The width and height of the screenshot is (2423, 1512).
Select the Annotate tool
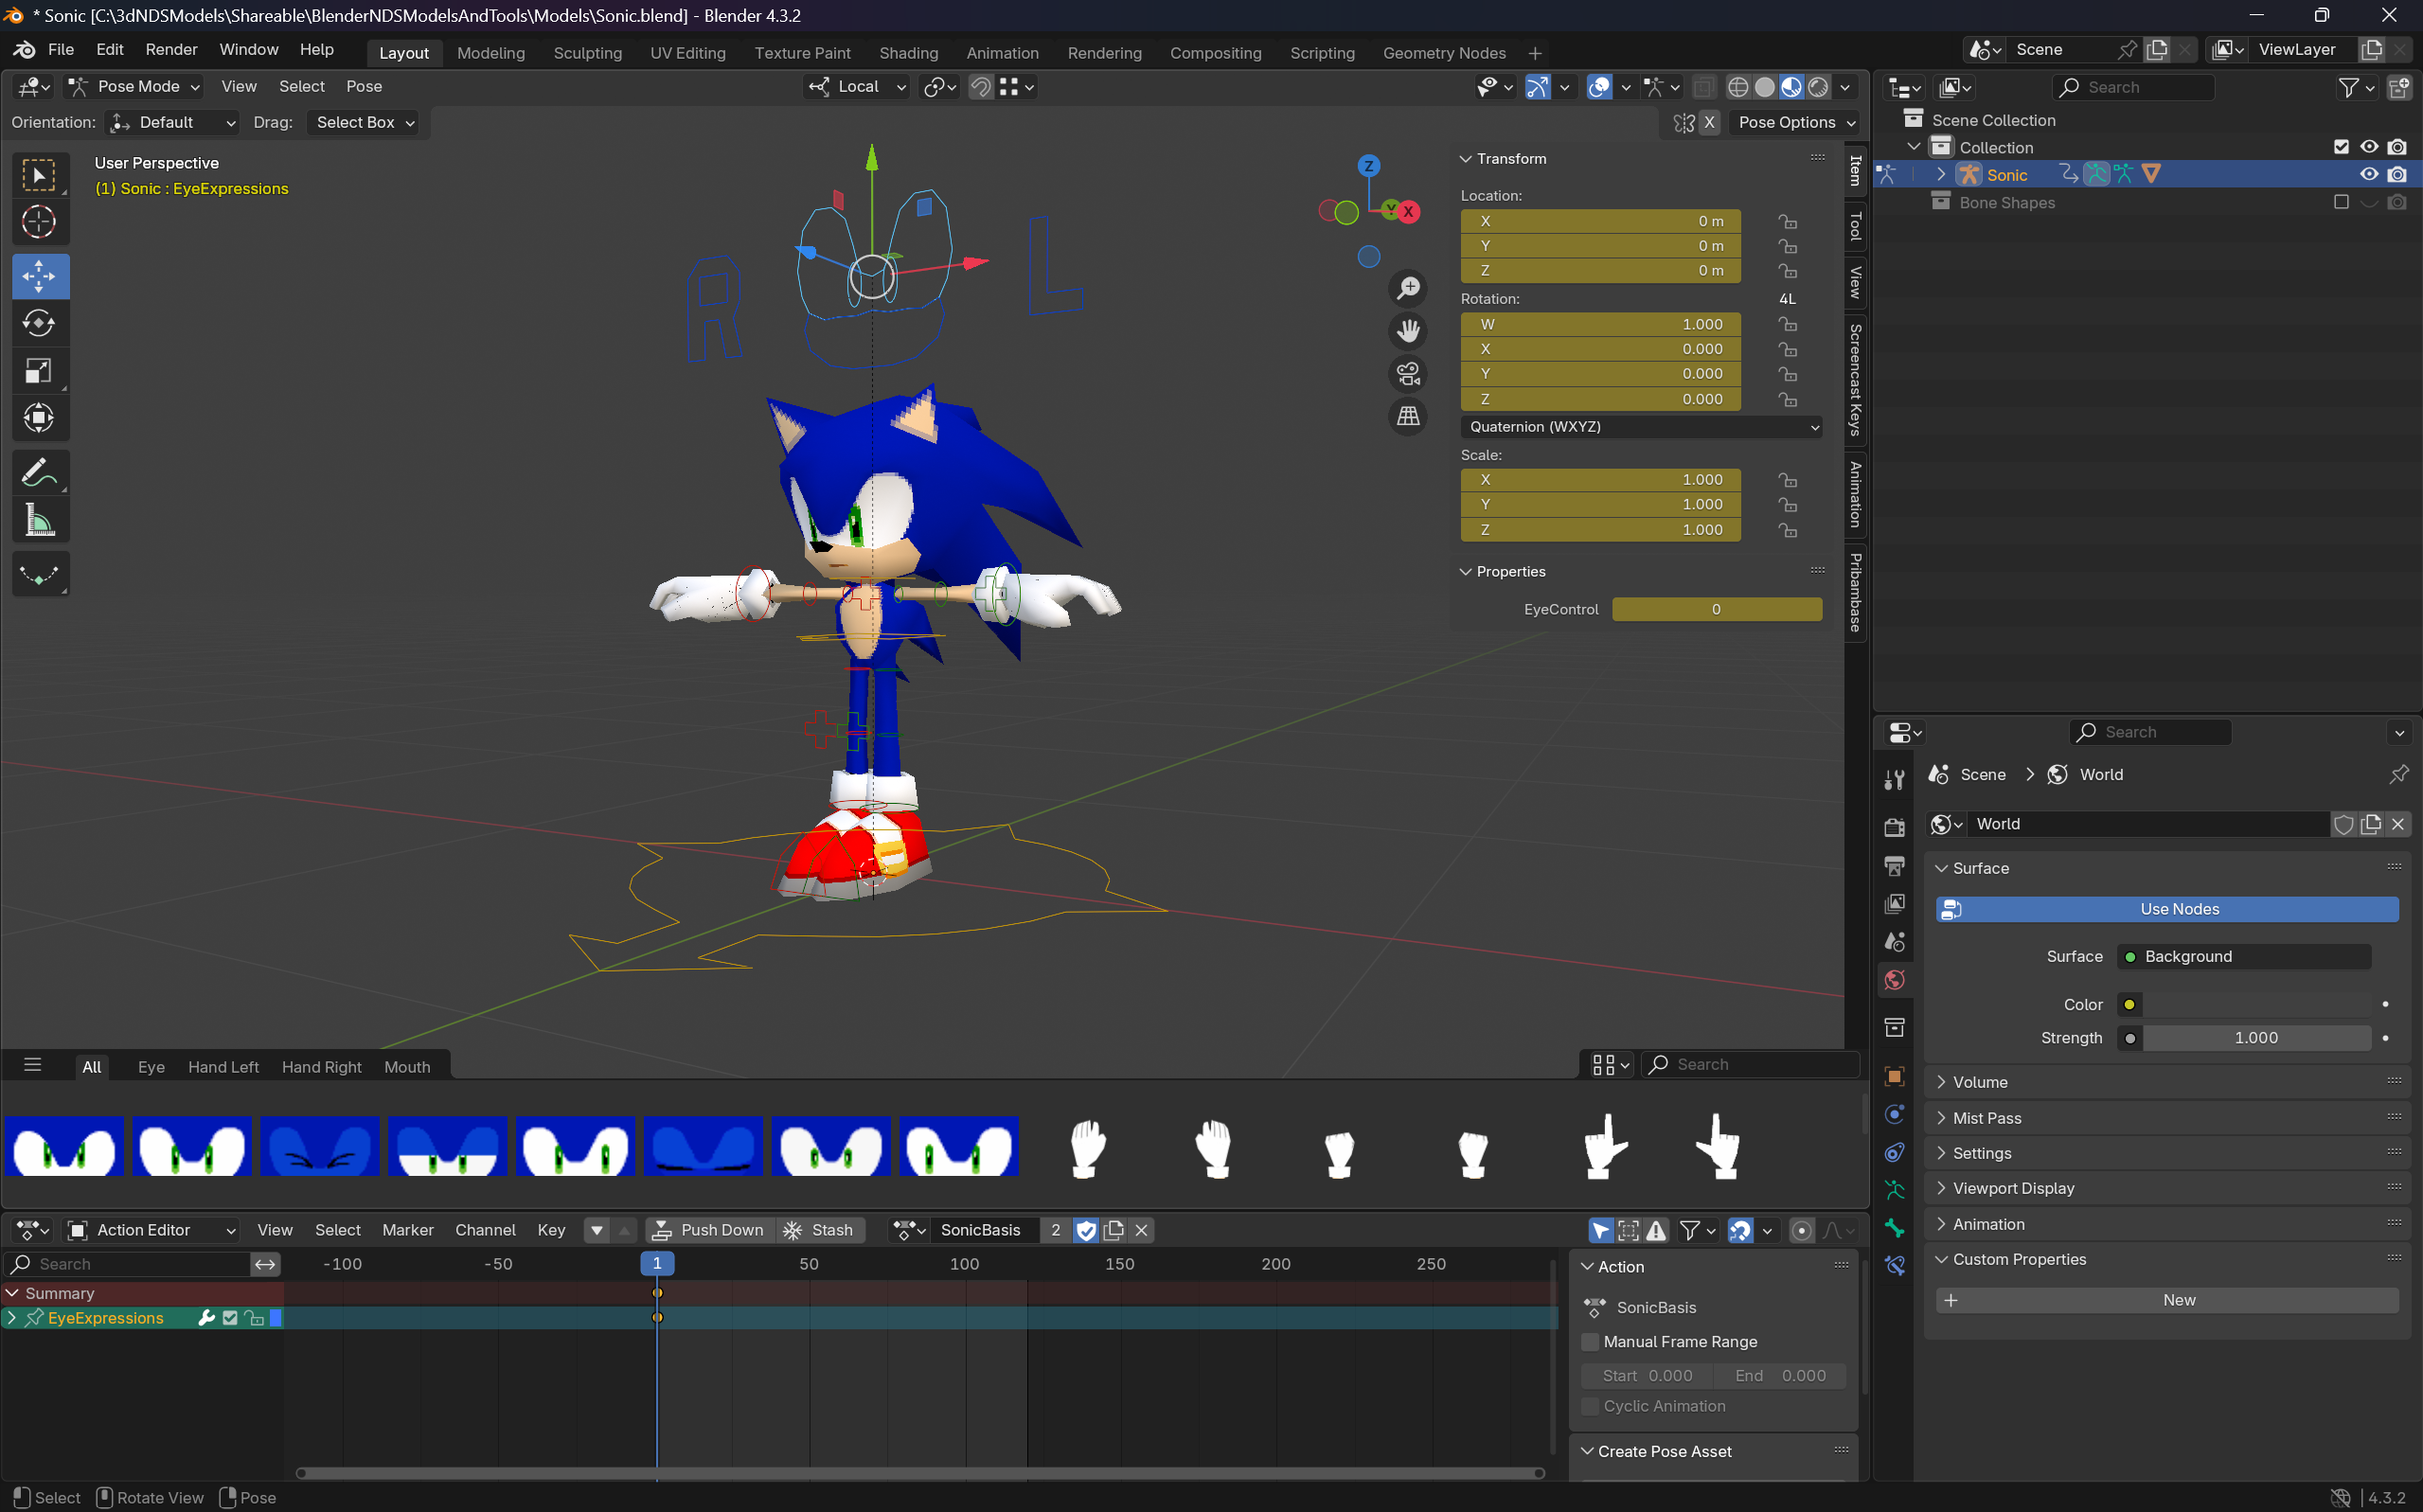[x=39, y=473]
